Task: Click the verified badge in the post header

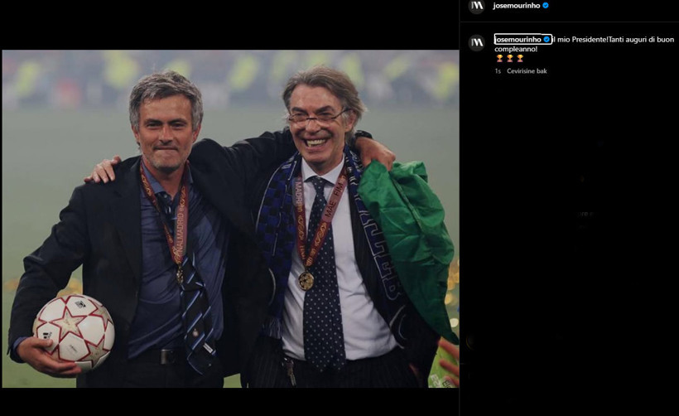Action: pyautogui.click(x=545, y=6)
